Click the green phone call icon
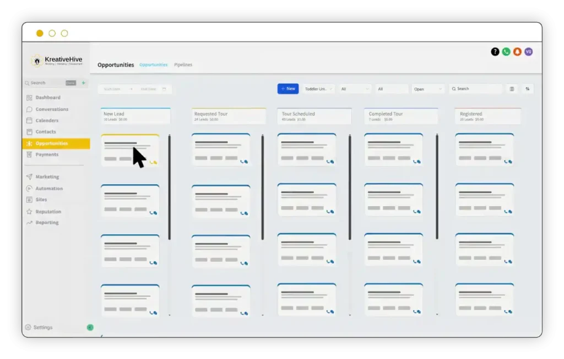 [506, 52]
